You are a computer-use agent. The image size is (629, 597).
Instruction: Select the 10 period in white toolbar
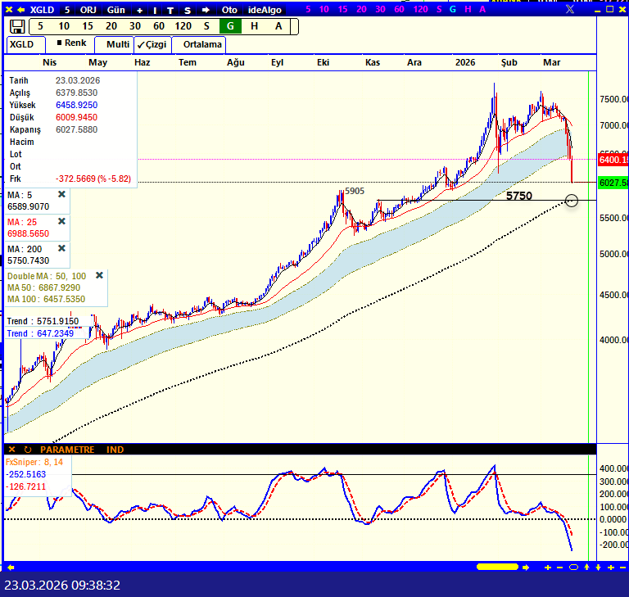[64, 26]
